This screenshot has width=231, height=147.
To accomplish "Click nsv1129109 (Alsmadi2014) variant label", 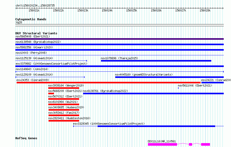I will click(34, 75).
